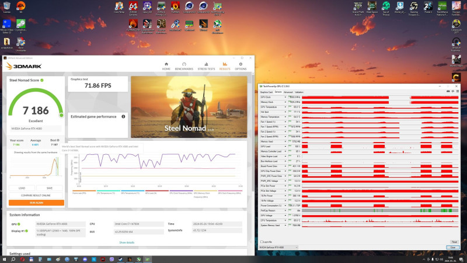Open 3DMark Results tab
This screenshot has height=263, width=467.
pos(225,66)
